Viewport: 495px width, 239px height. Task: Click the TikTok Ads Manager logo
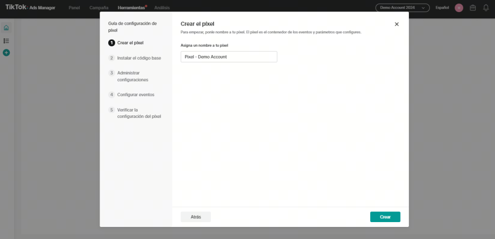coord(30,7)
